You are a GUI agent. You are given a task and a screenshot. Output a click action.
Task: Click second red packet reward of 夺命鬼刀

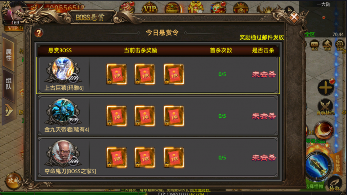coord(145,158)
